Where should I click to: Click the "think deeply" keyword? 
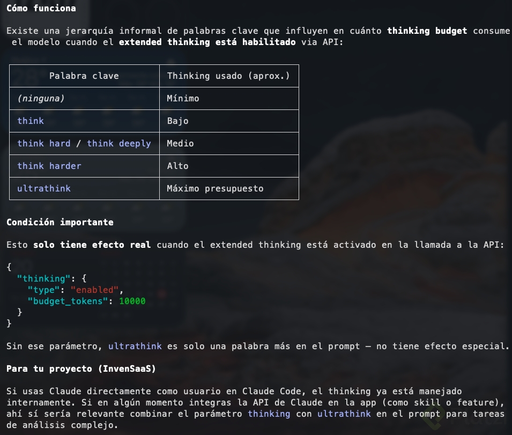(119, 144)
